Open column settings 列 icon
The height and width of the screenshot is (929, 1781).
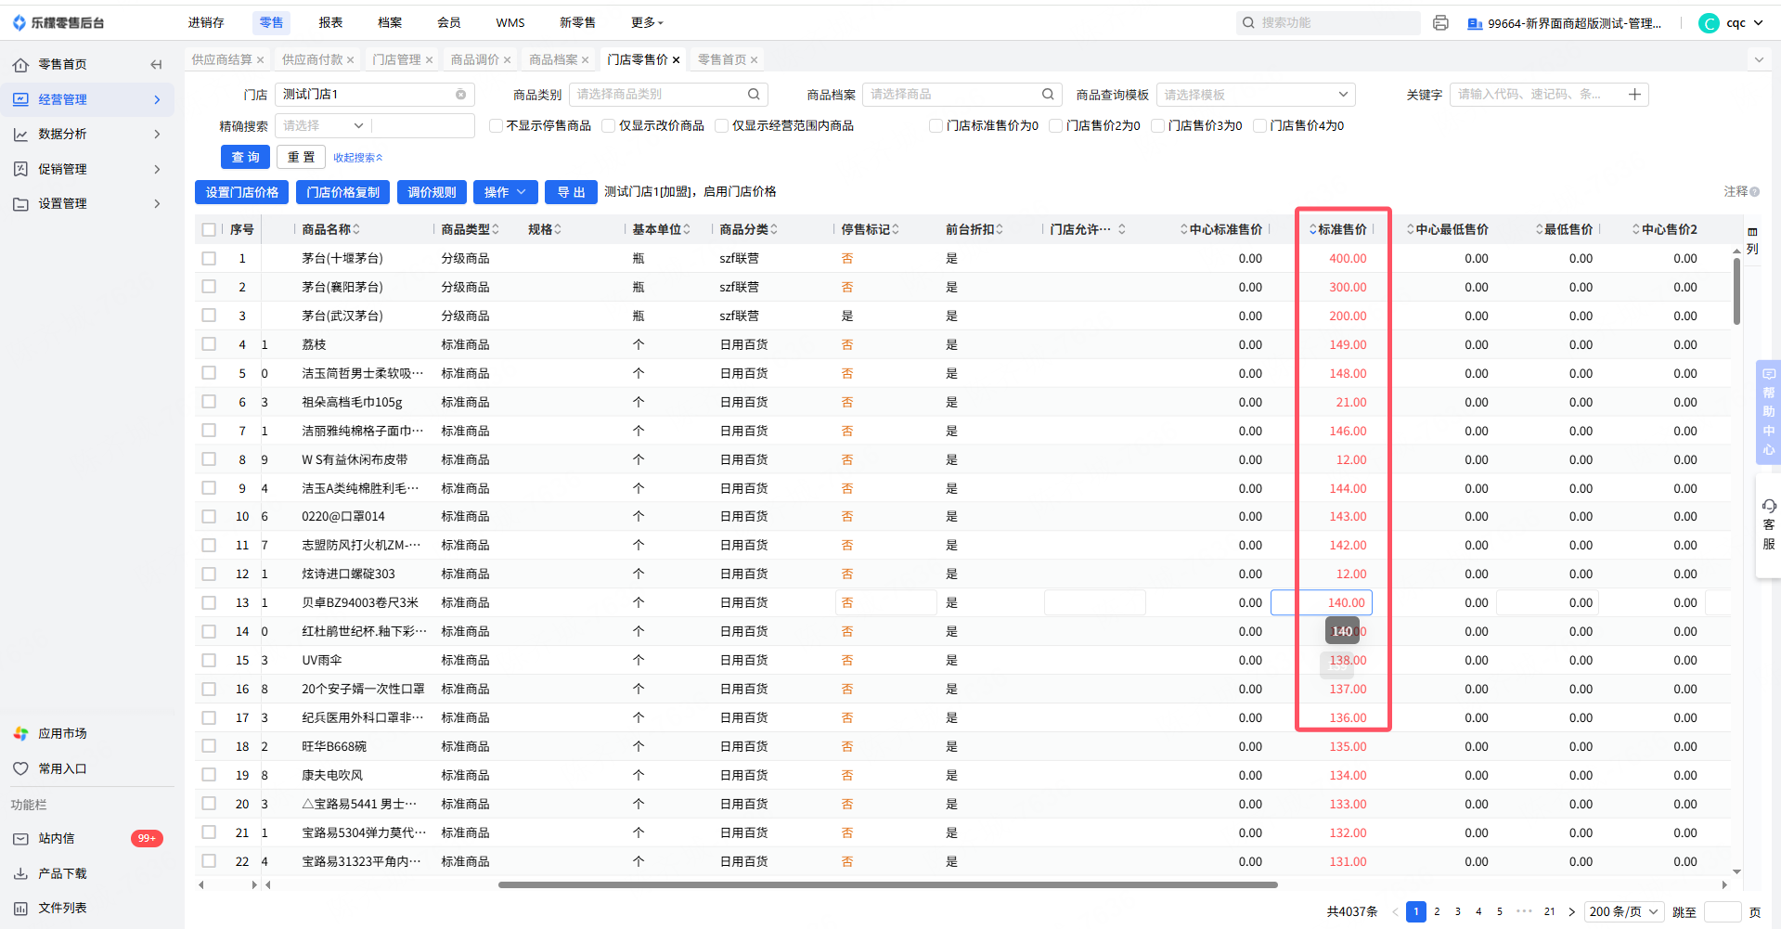(x=1752, y=240)
